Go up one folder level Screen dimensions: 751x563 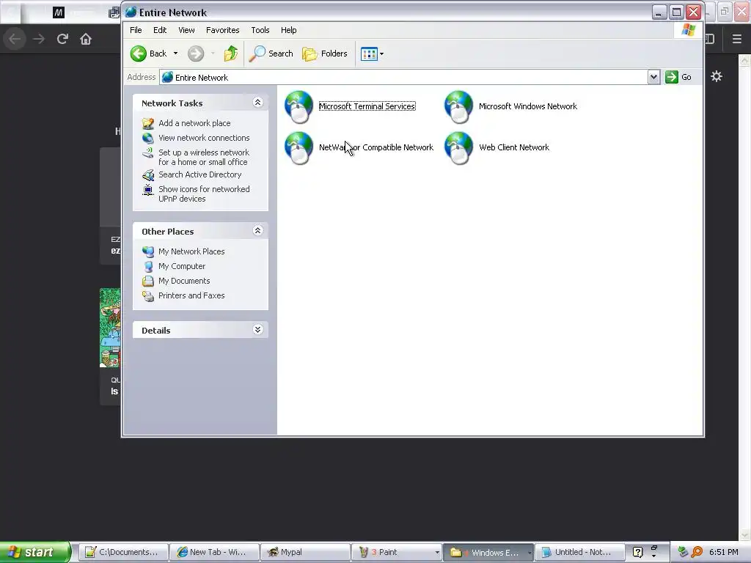point(231,54)
